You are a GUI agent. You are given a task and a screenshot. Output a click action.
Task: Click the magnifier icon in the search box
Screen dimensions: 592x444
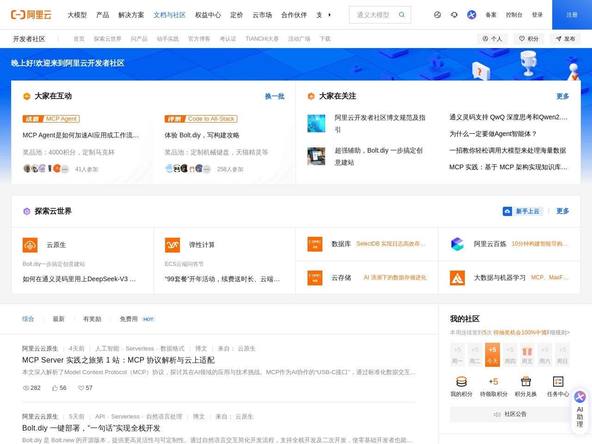401,14
